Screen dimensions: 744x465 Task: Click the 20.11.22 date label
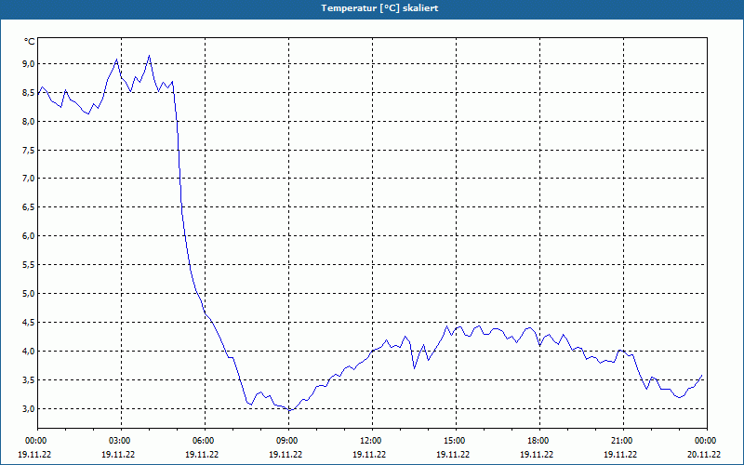pyautogui.click(x=704, y=454)
